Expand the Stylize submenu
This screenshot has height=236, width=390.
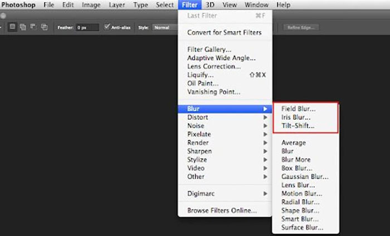click(x=225, y=160)
